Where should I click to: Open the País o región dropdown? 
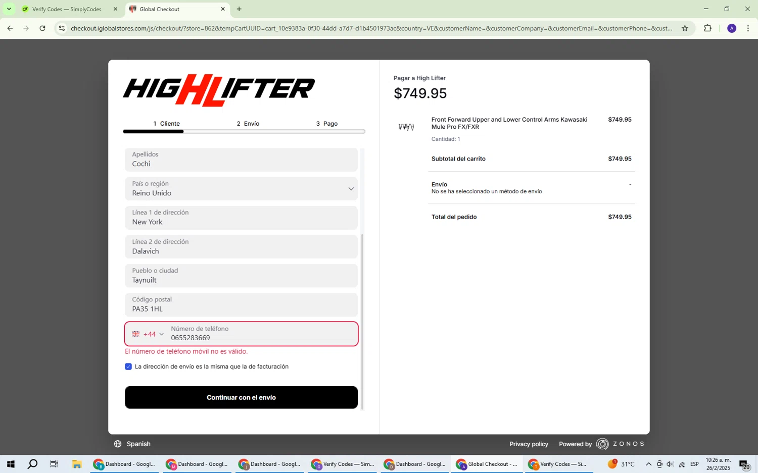pos(241,188)
